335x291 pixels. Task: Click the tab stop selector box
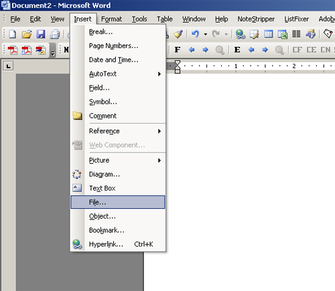8,66
